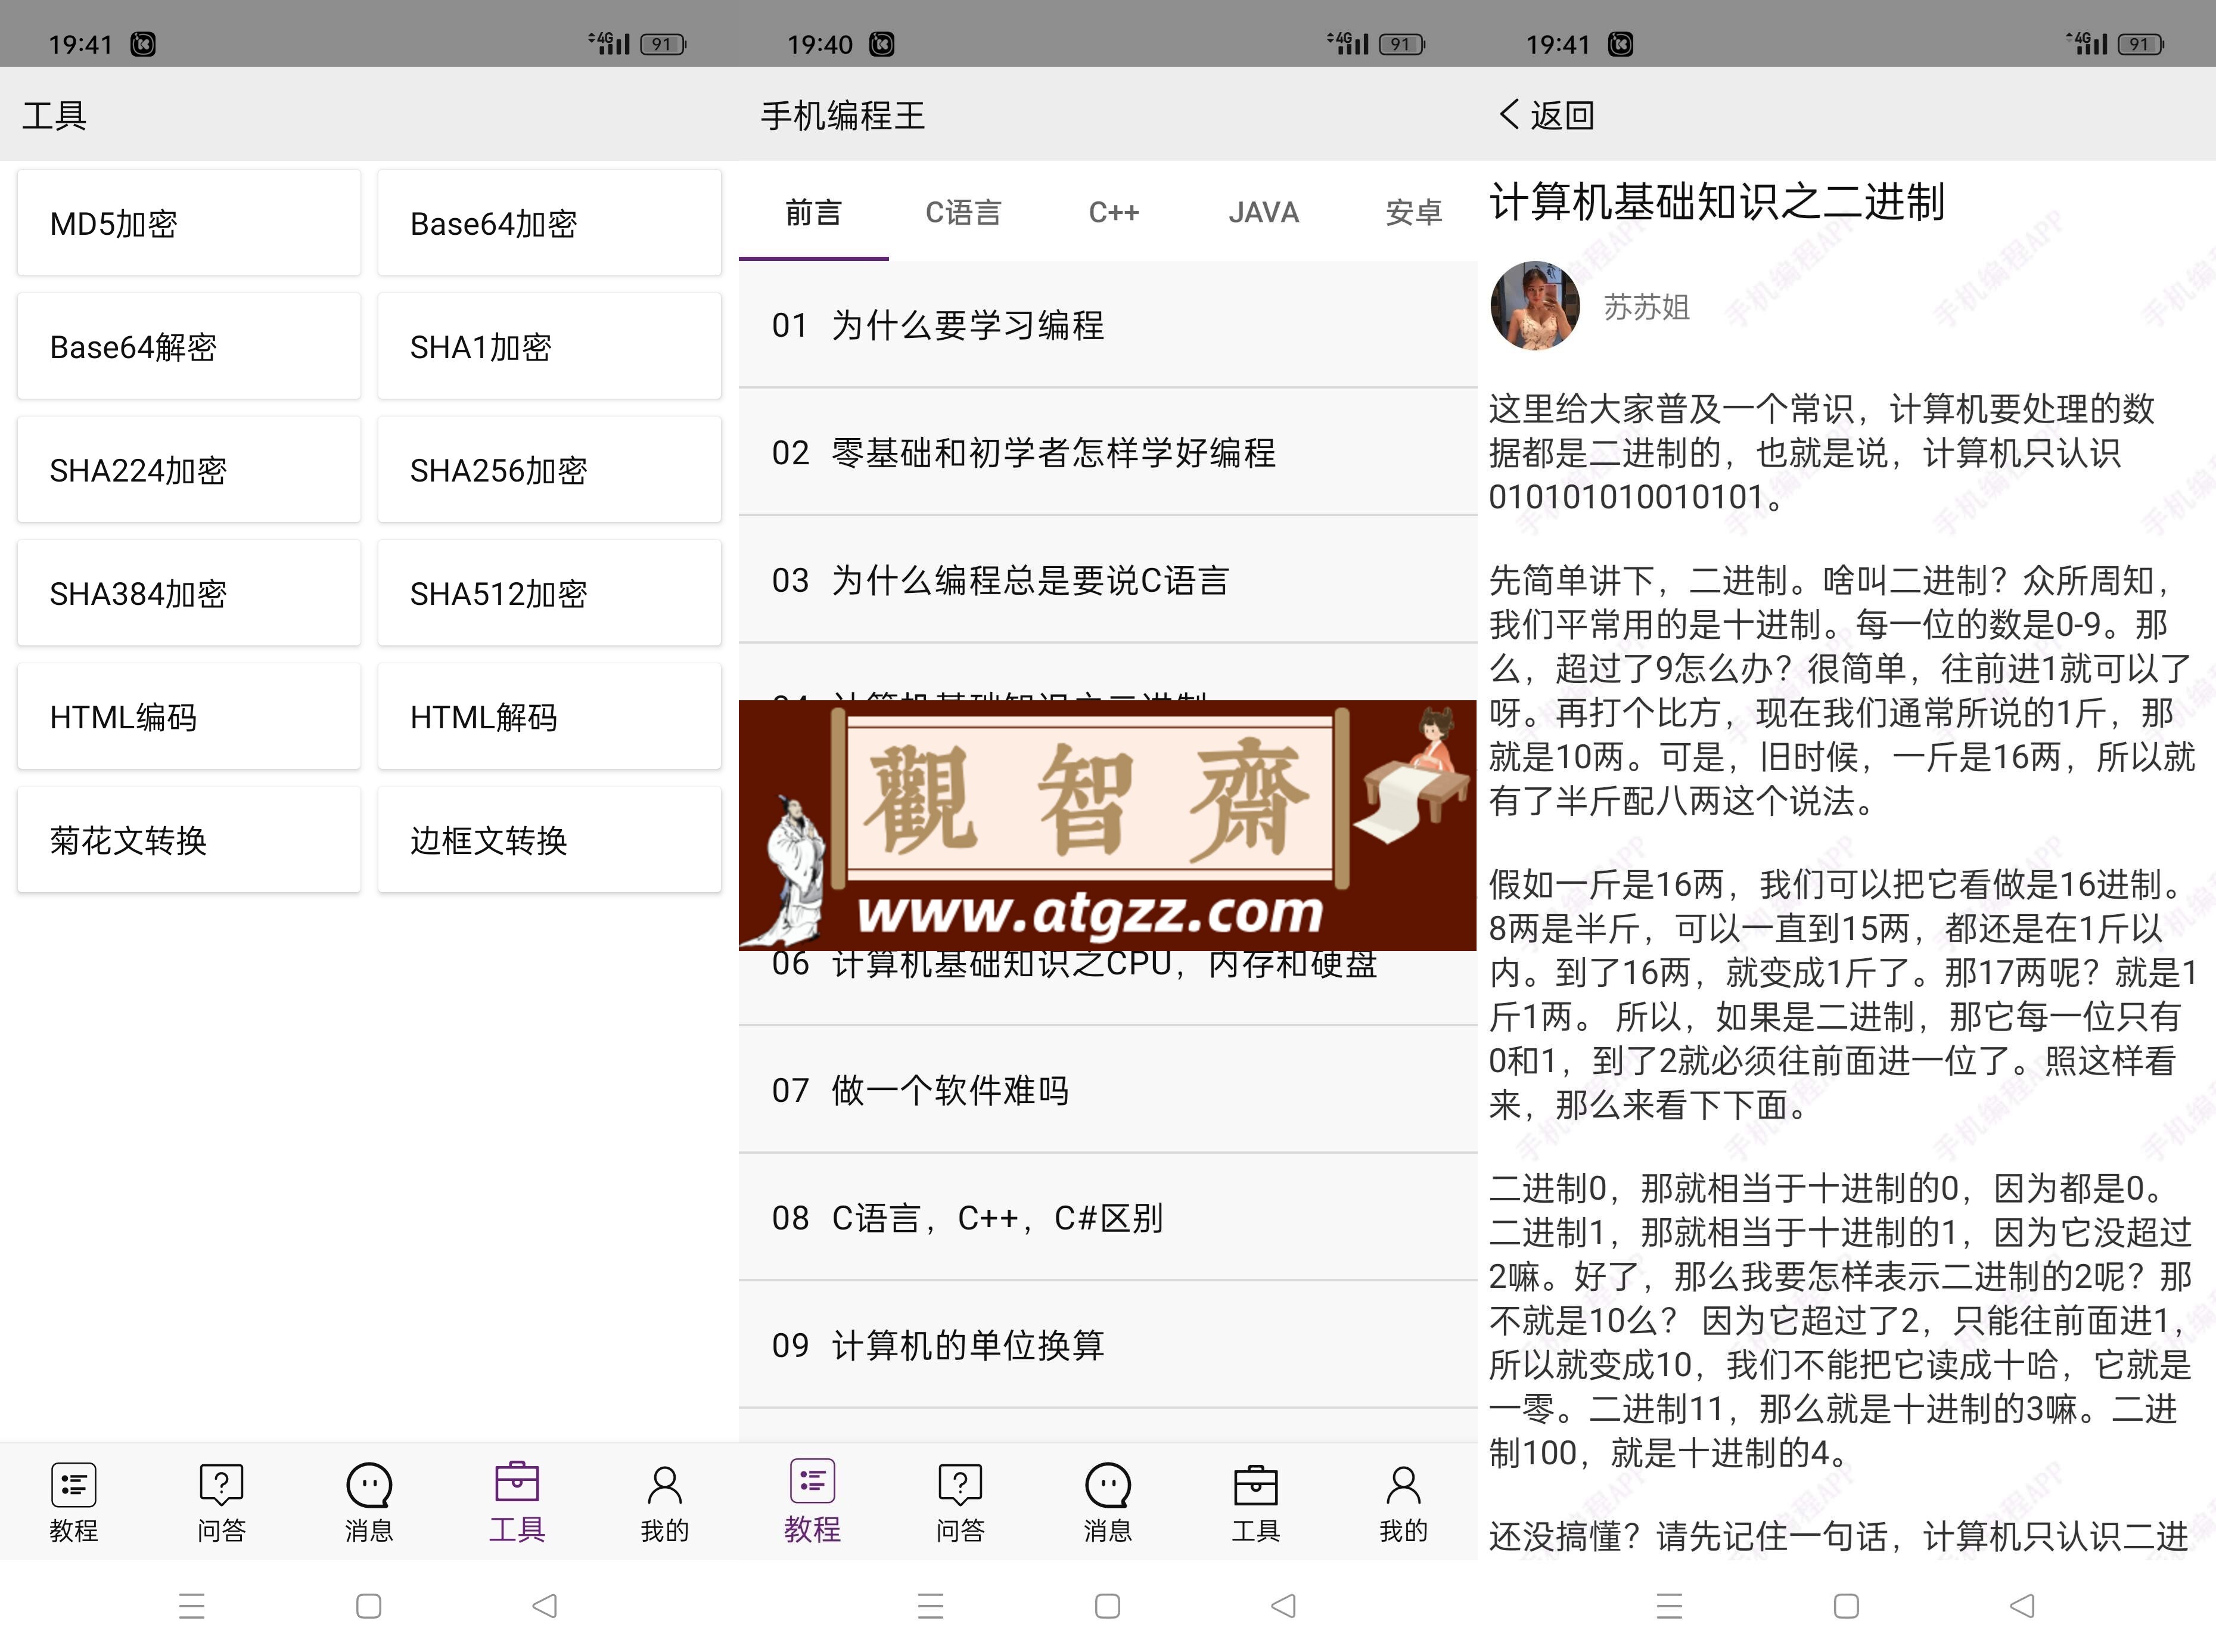Open the 菊花文转换 tool
The image size is (2216, 1652).
(189, 840)
